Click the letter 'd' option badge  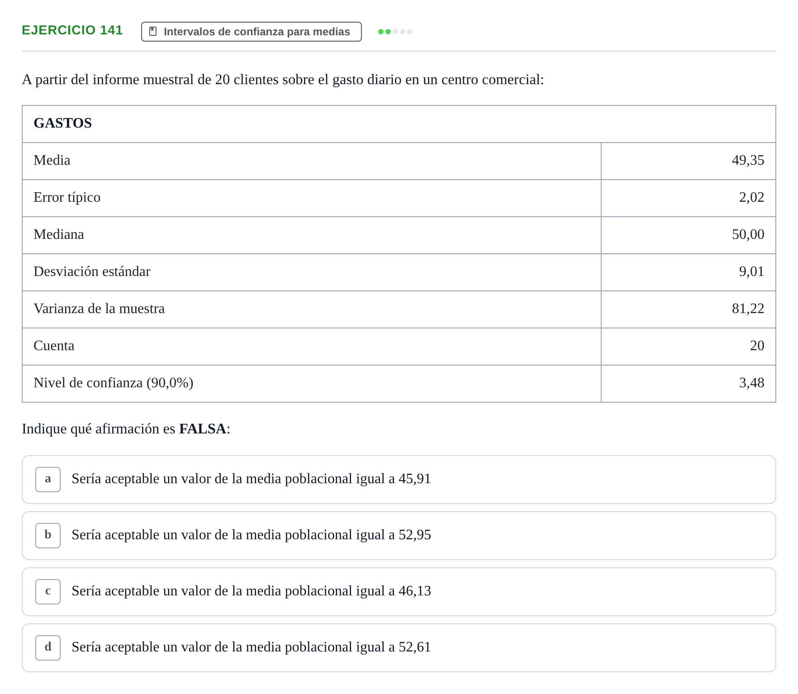(x=48, y=648)
